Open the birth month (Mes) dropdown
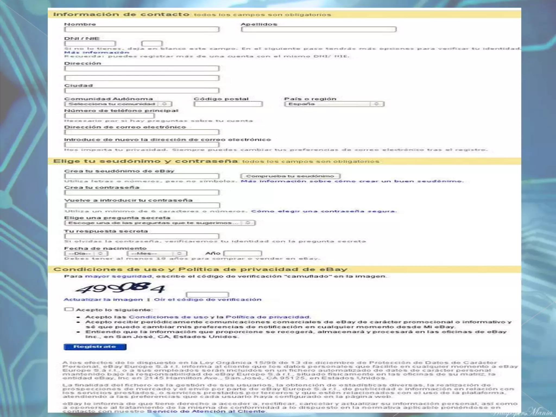556x417 pixels. click(x=157, y=254)
